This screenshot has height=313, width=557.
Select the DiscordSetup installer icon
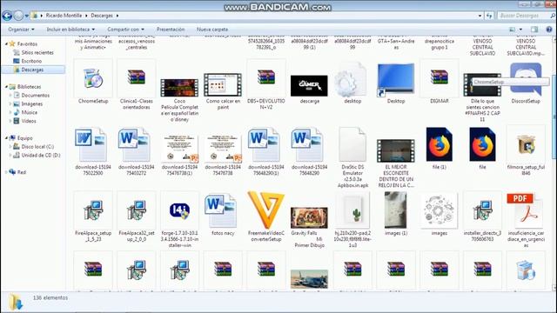[x=526, y=79]
